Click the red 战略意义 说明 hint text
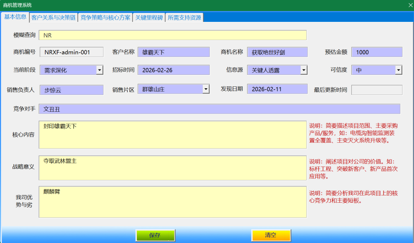 353,169
